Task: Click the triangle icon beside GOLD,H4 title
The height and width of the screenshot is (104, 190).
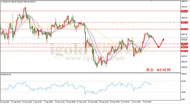Action: [x=1, y=2]
